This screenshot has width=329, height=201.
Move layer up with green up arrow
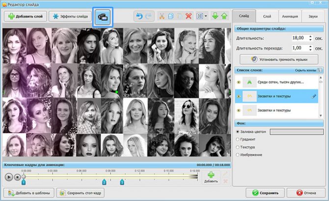(x=224, y=17)
